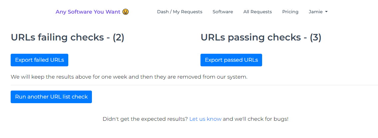
Task: Click the horizontal divider line
Action: point(194,85)
